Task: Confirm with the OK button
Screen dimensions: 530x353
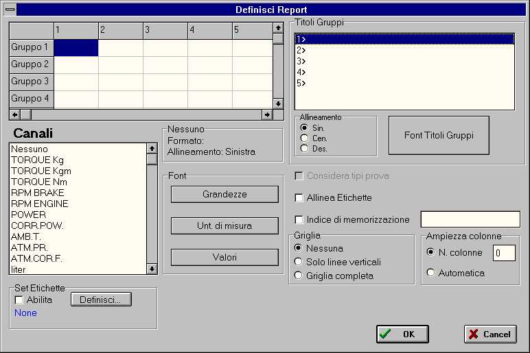Action: click(402, 334)
